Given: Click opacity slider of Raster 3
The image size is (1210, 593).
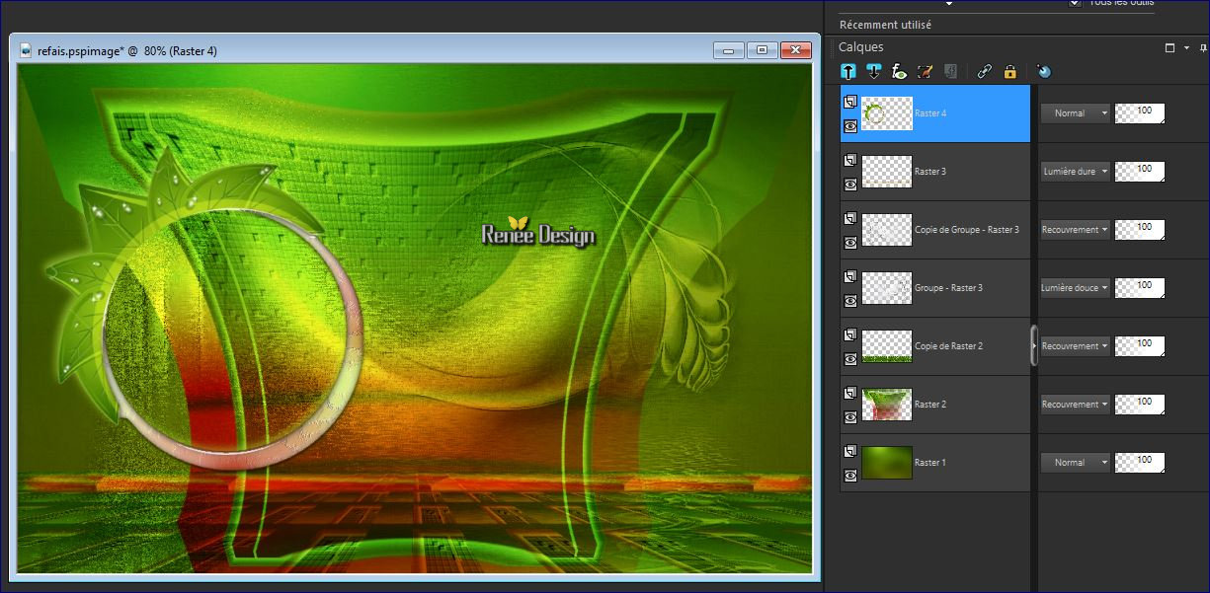Looking at the screenshot, I should (x=1140, y=172).
